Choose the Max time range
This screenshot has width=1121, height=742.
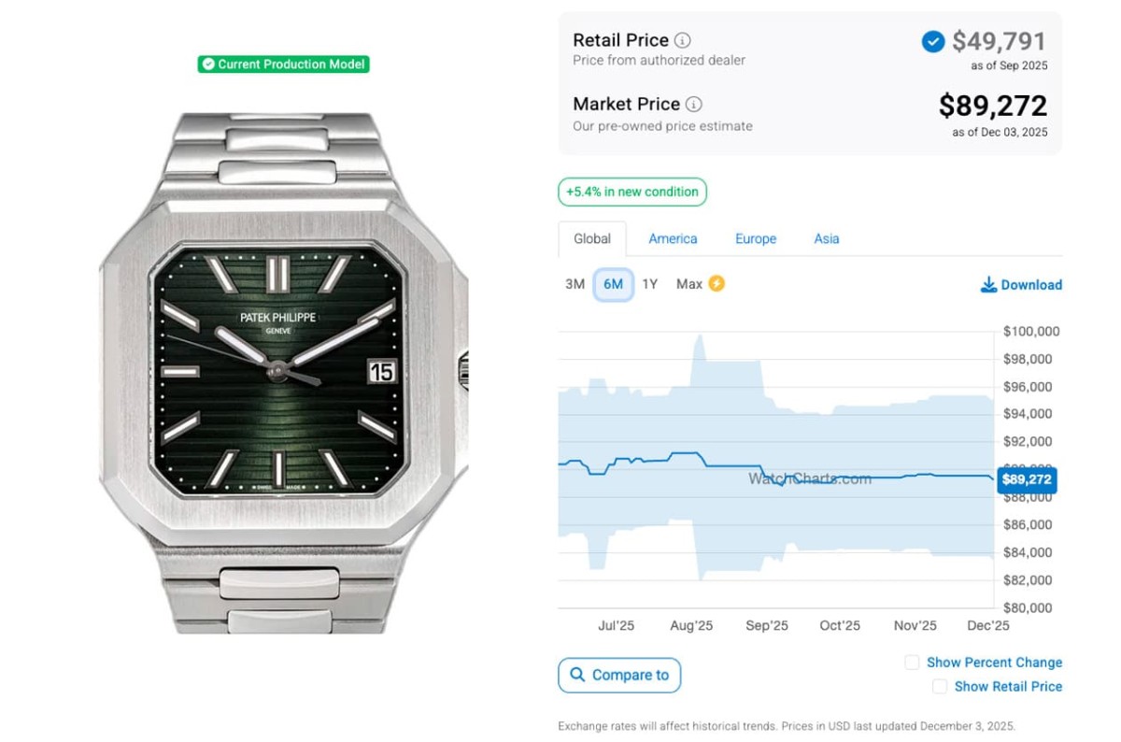pyautogui.click(x=689, y=284)
